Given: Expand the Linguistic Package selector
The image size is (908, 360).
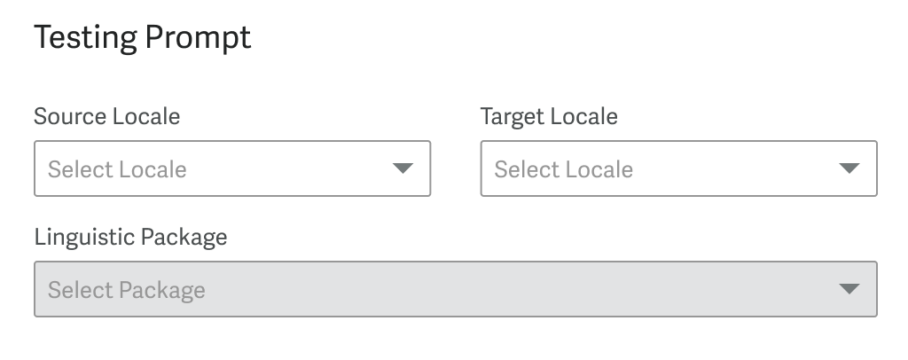Looking at the screenshot, I should click(455, 289).
